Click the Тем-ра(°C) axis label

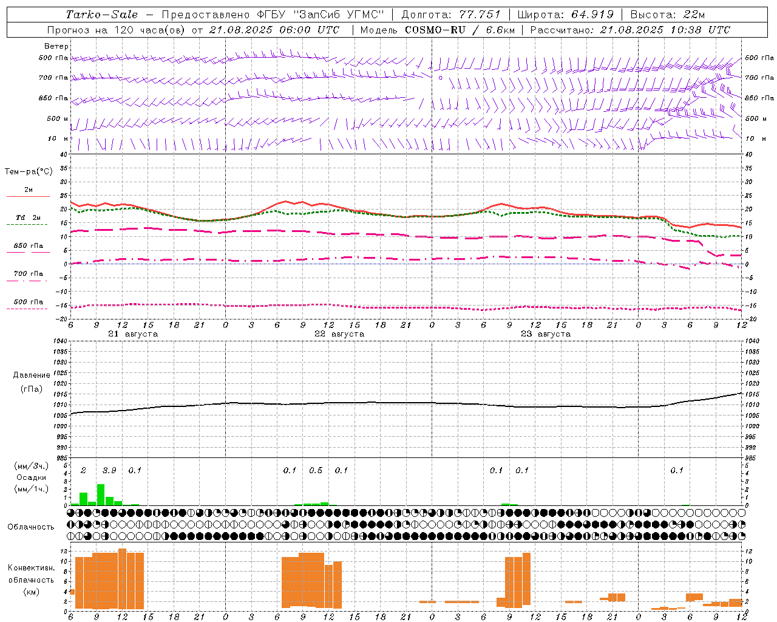pyautogui.click(x=29, y=172)
